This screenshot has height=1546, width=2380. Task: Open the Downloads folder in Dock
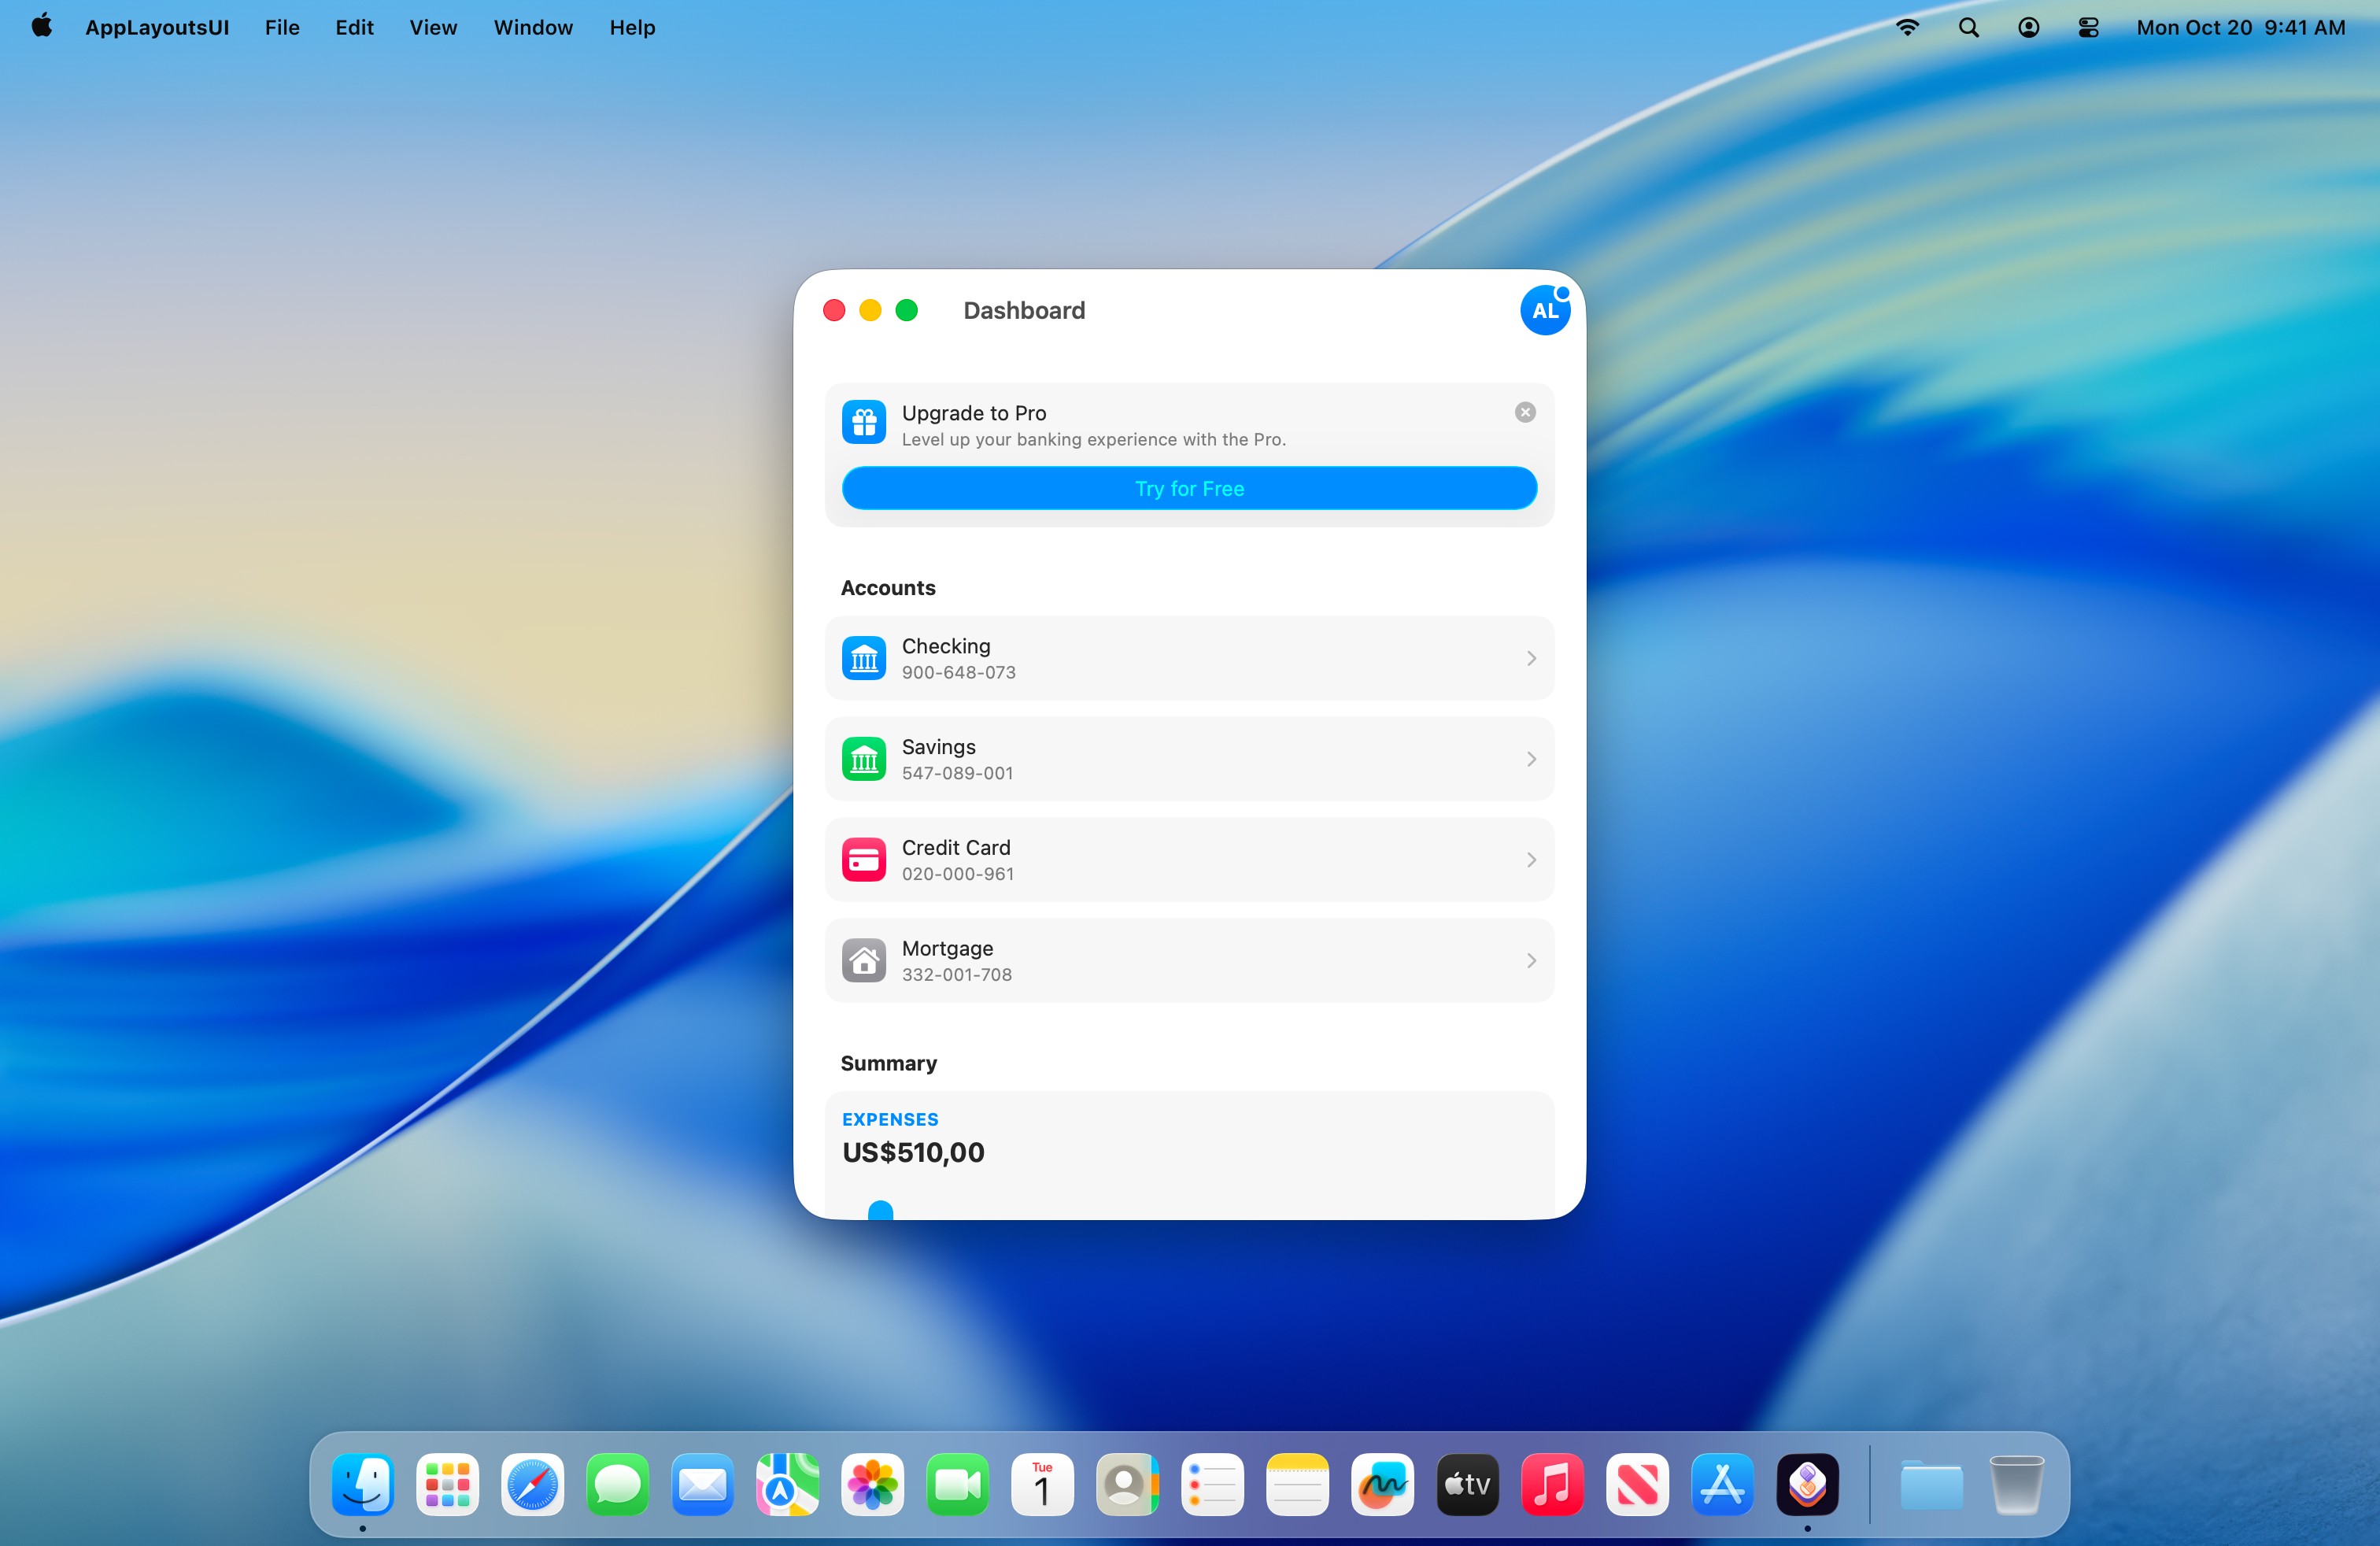1931,1484
